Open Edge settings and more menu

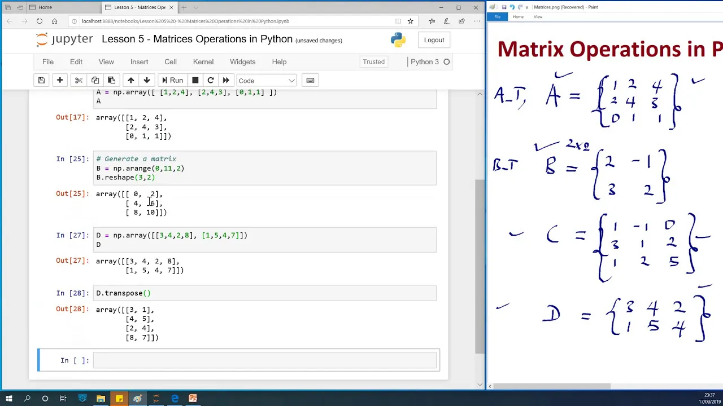point(476,21)
